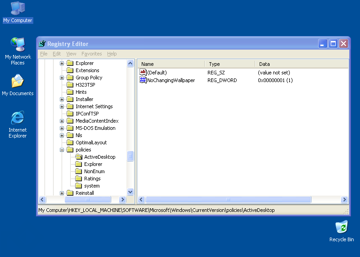
Task: Open the Favorites menu
Action: [x=92, y=54]
